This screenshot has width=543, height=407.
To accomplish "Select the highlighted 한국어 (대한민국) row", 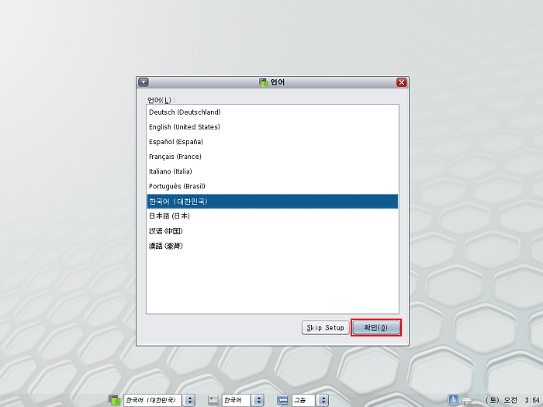I will [x=272, y=202].
